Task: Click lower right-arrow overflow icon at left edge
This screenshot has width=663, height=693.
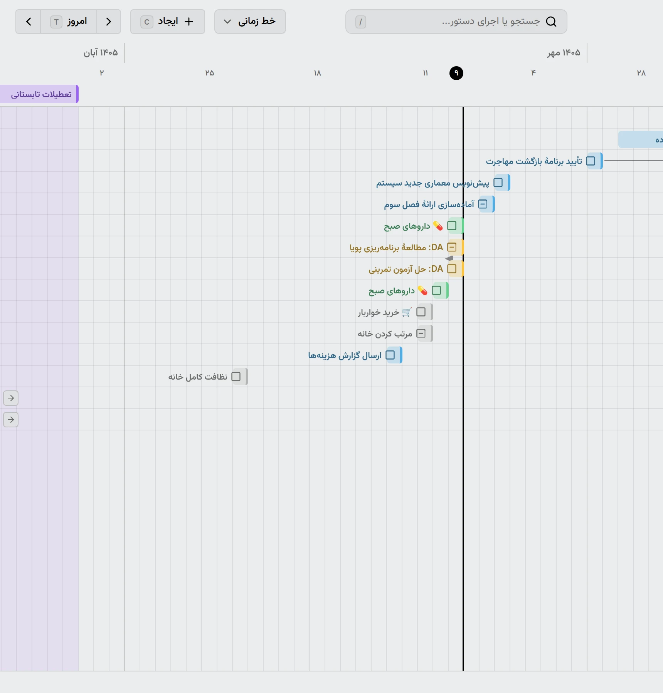Action: 11,420
